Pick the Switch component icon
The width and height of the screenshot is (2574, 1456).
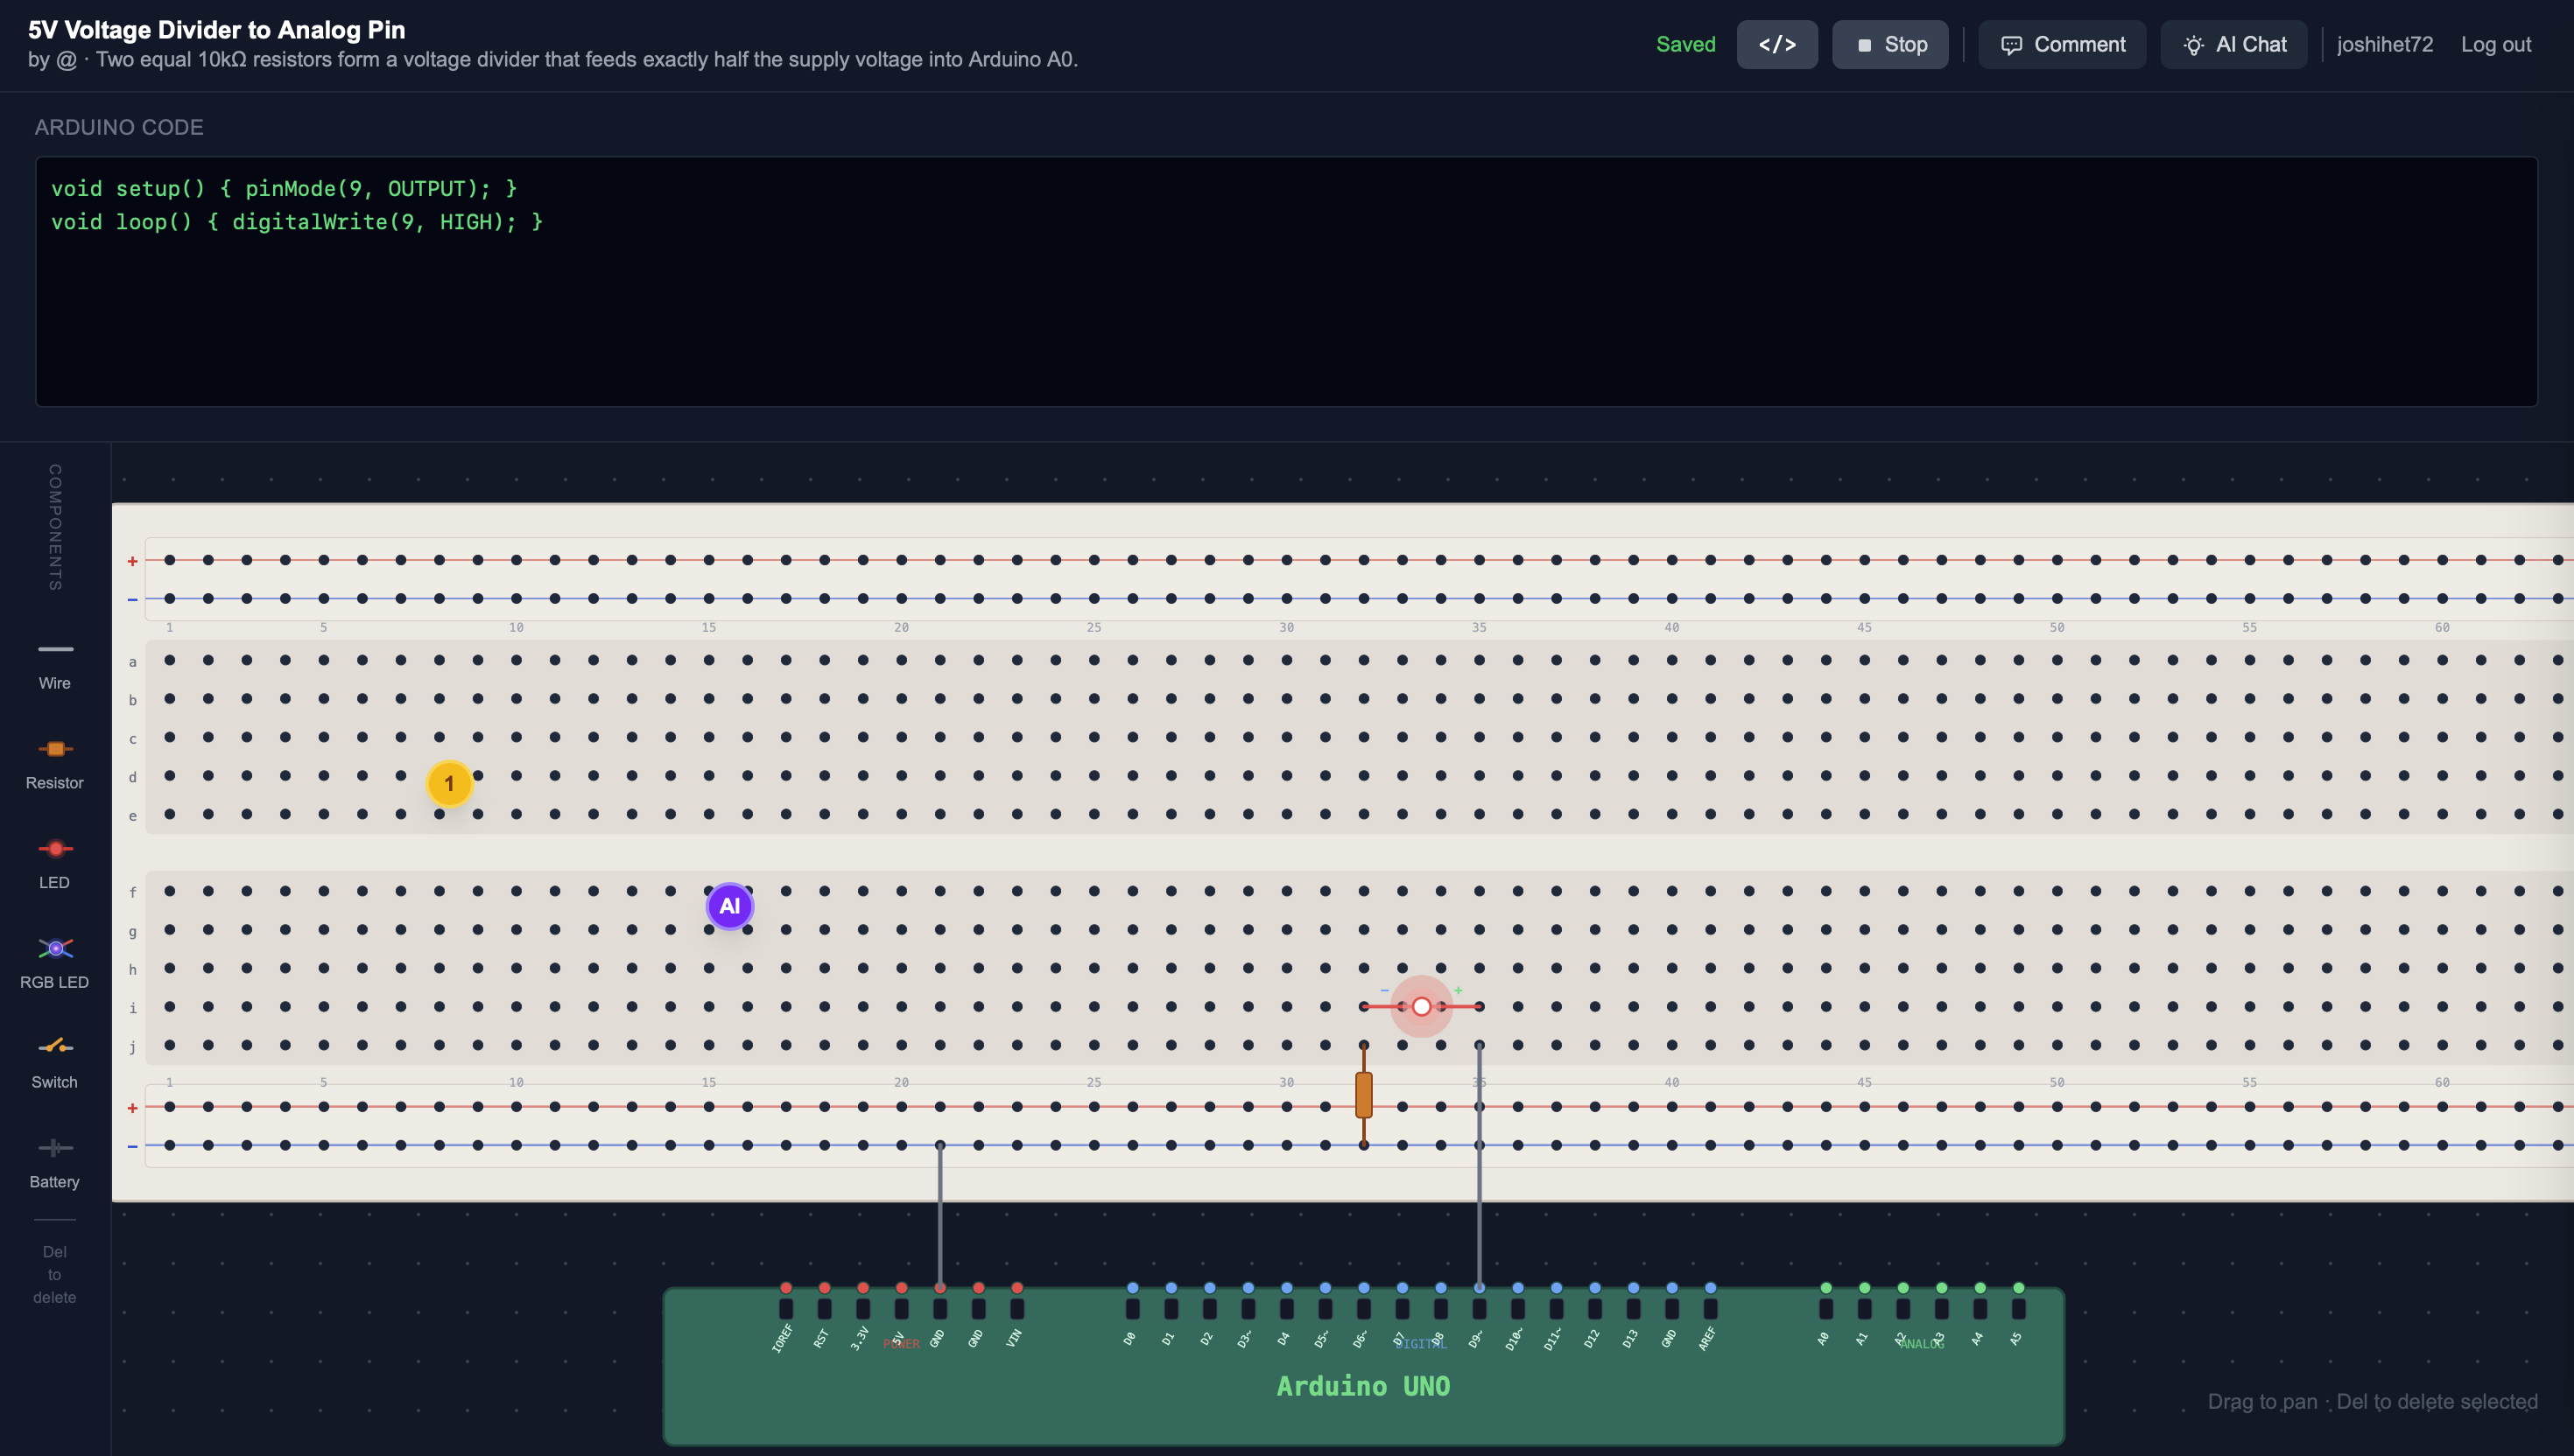55,1063
